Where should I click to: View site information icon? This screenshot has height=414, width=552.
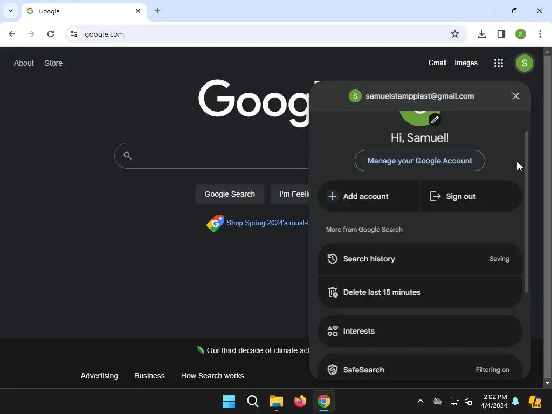click(73, 34)
